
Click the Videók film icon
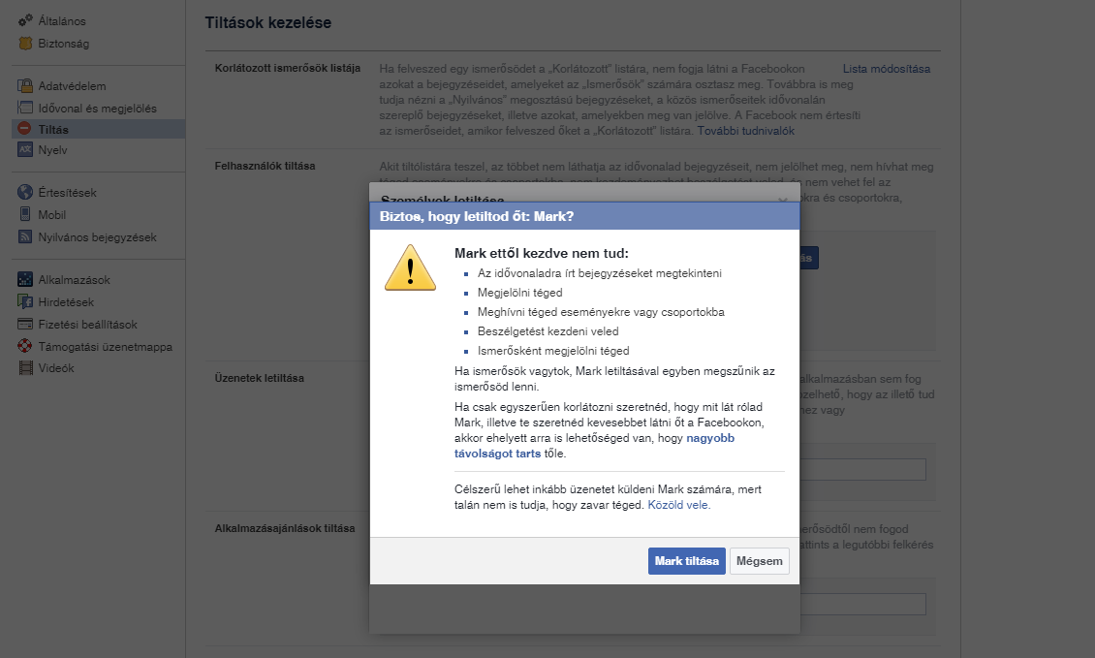[25, 367]
